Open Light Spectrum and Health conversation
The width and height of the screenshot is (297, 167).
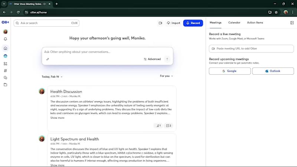point(75,139)
